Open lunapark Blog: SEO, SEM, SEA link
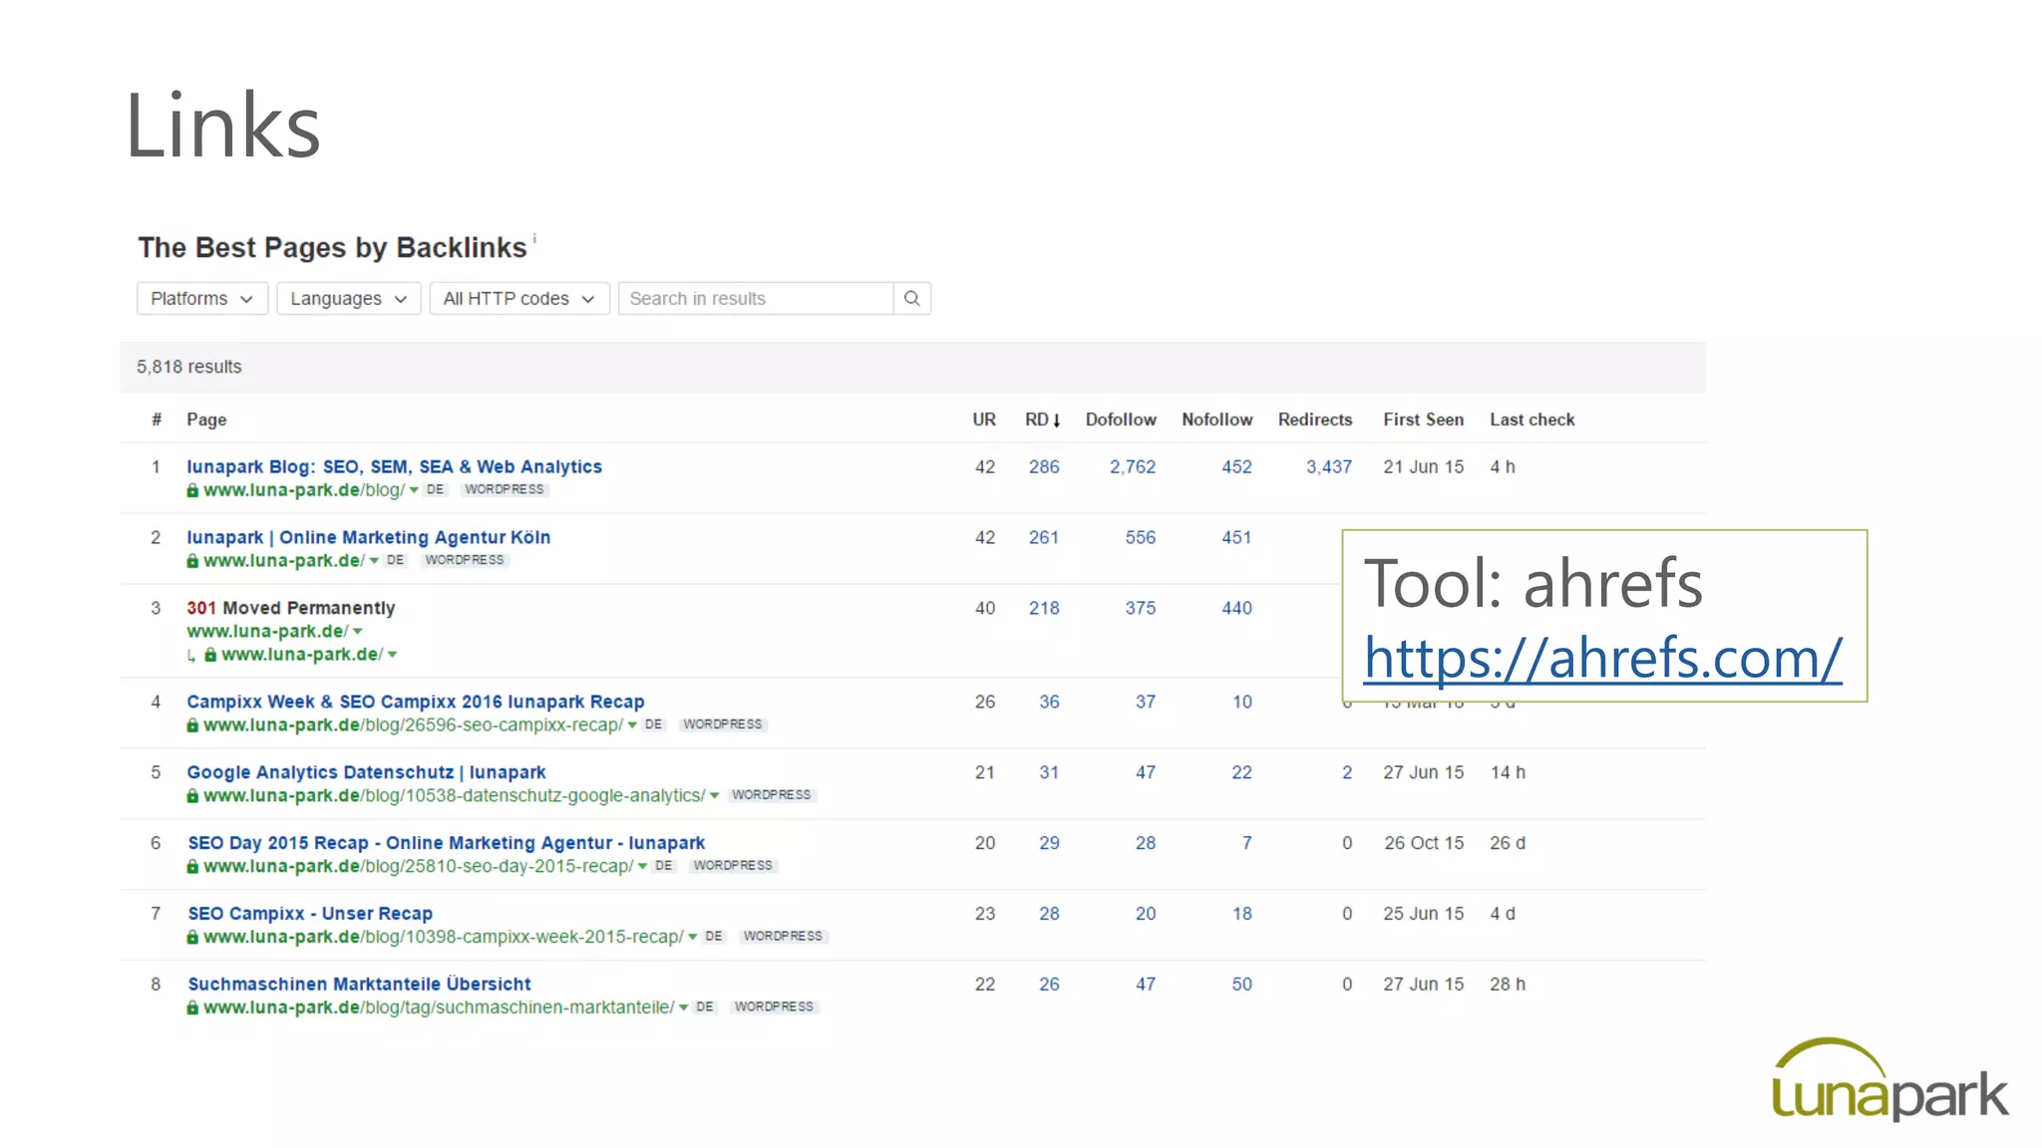This screenshot has width=2042, height=1148. coord(394,466)
